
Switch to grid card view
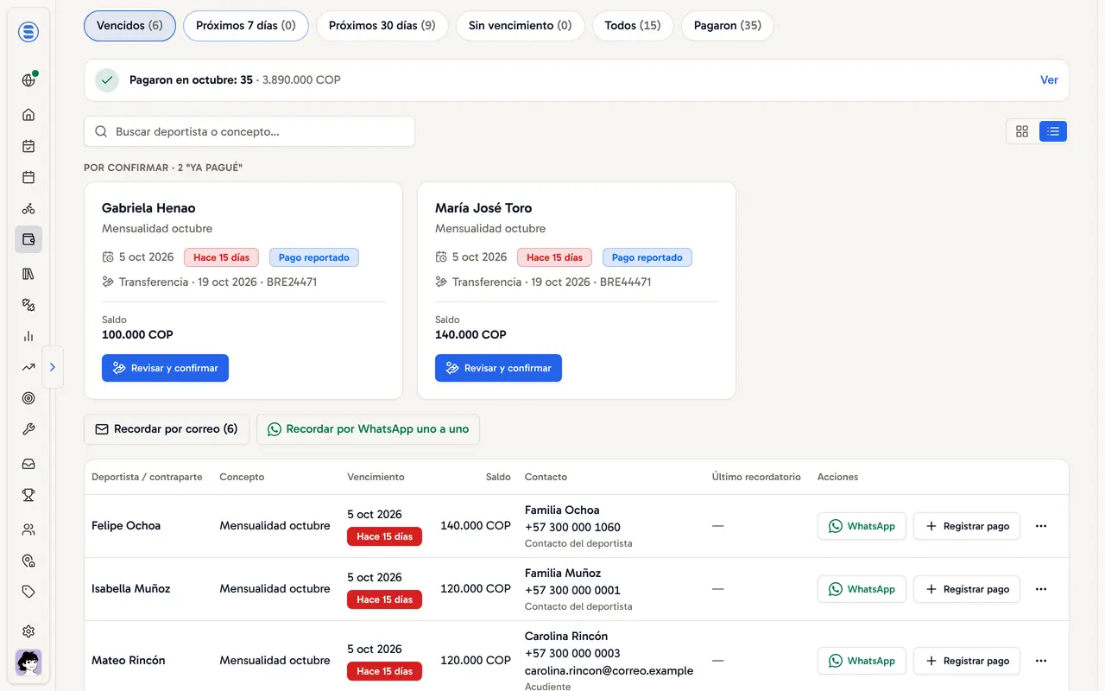(1022, 131)
